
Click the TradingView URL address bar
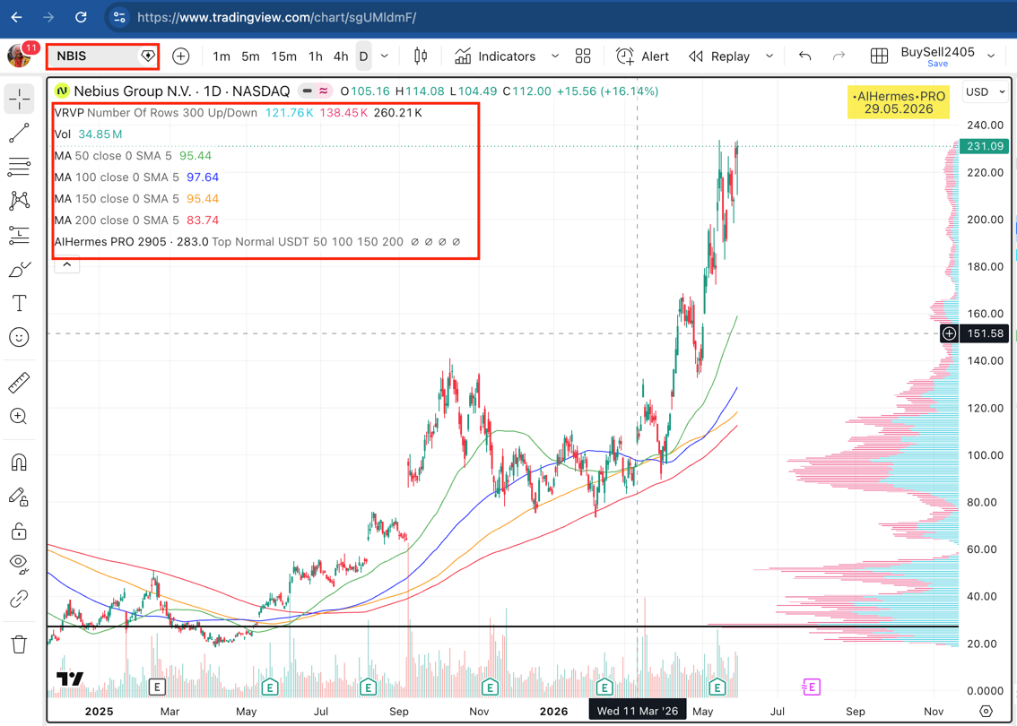(277, 18)
